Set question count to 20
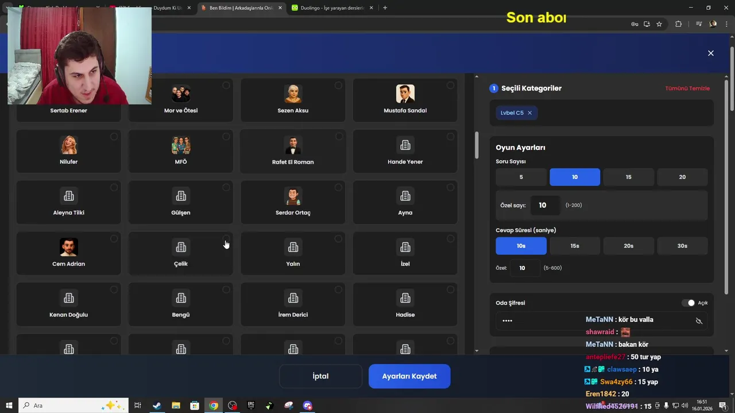Viewport: 735px width, 413px height. coord(682,177)
